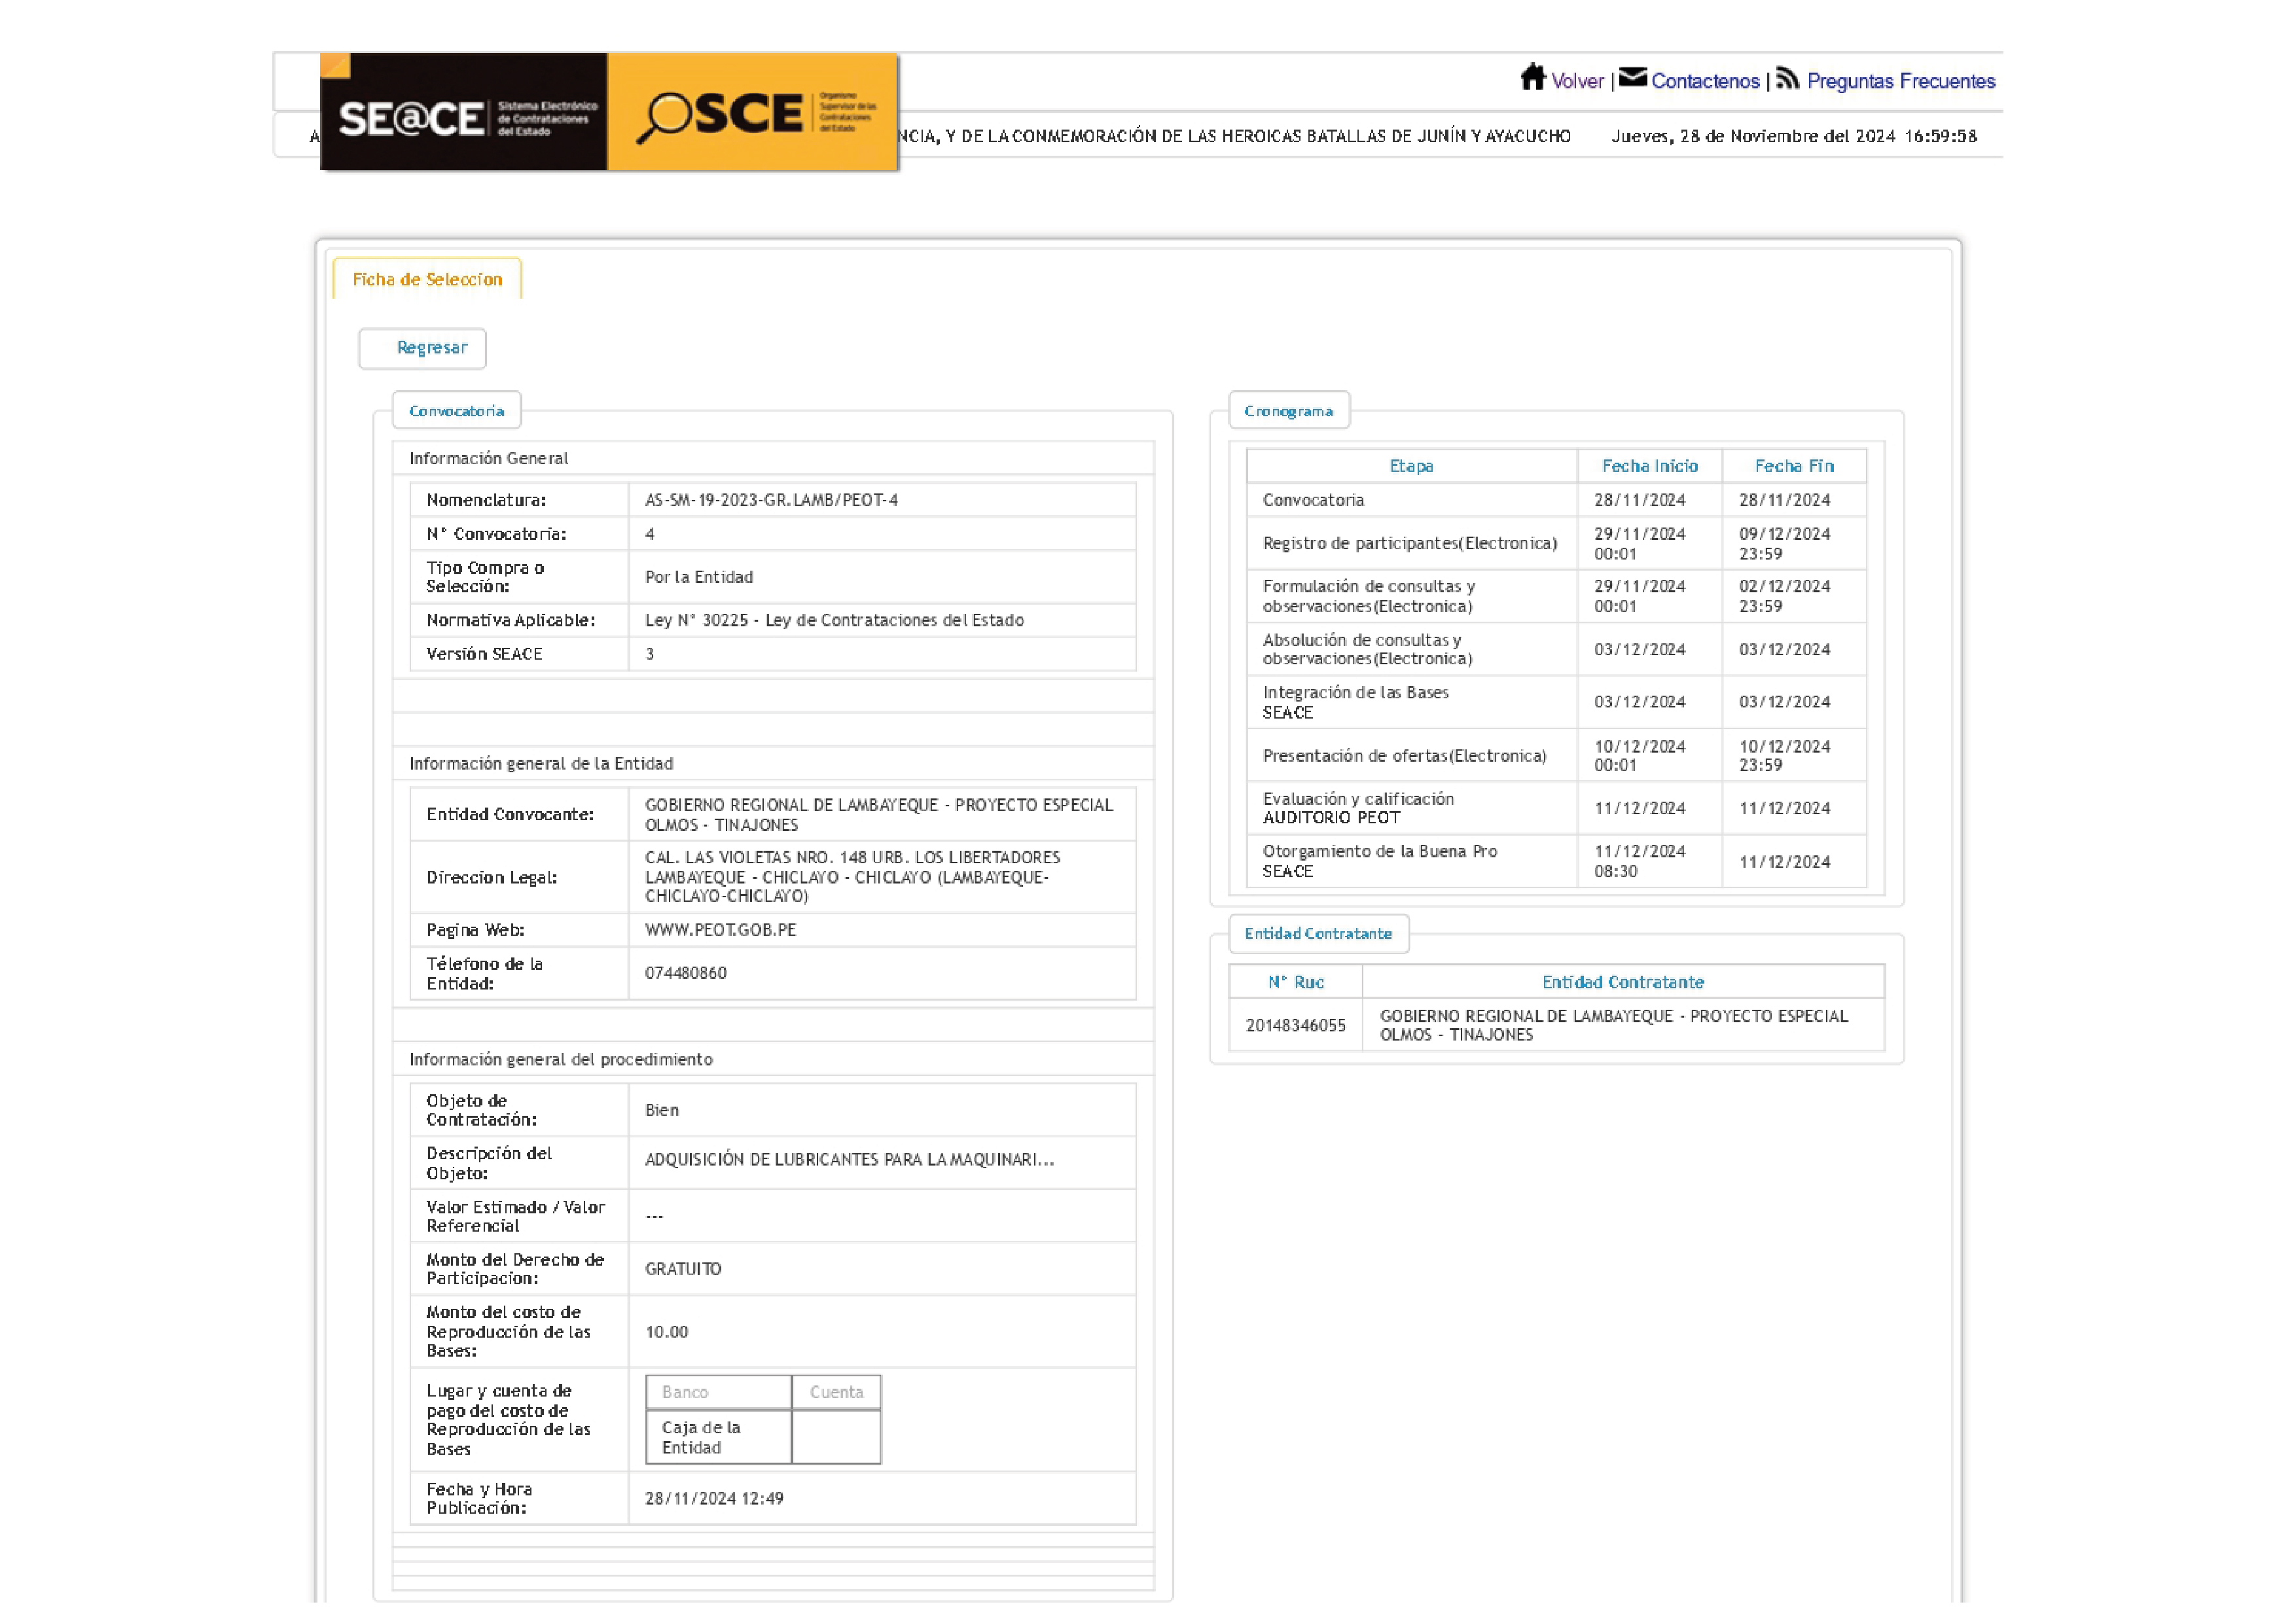
Task: Click the RUC number 20148346055
Action: [x=1295, y=1026]
